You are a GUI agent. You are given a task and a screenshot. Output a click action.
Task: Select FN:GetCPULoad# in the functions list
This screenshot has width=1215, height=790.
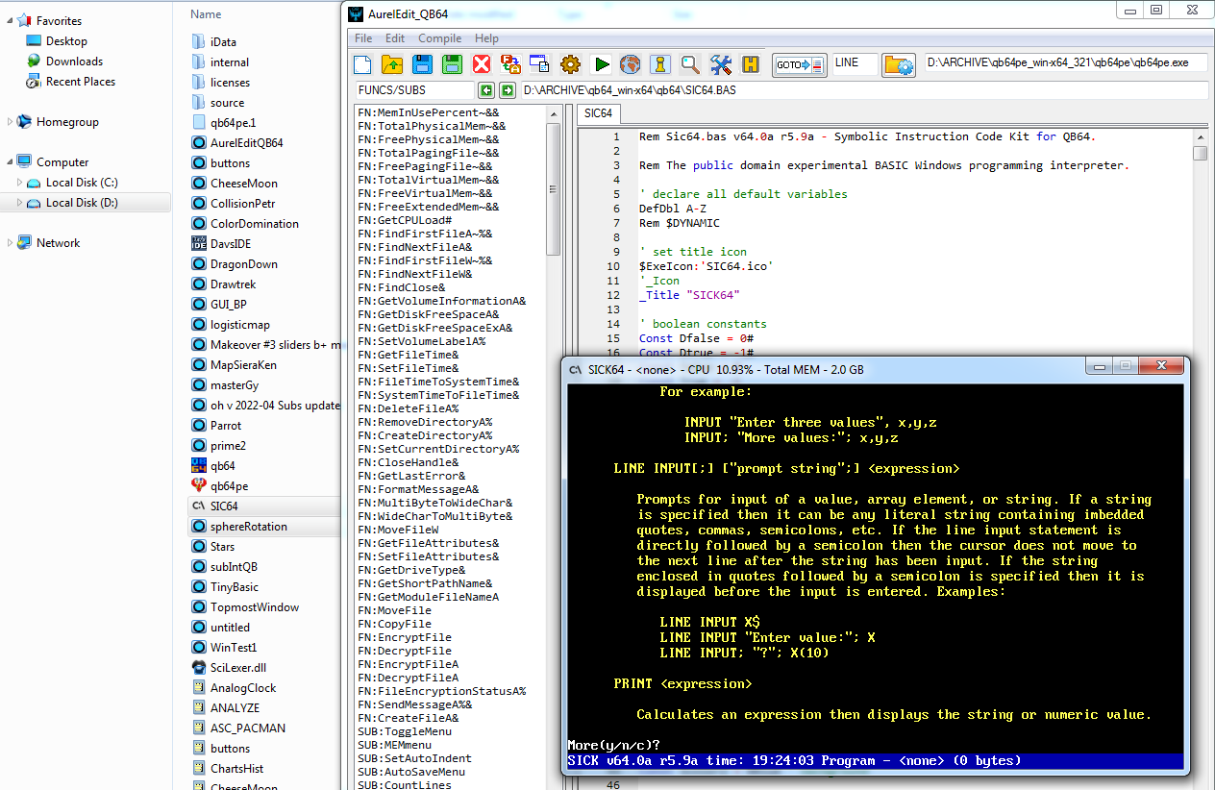click(404, 220)
